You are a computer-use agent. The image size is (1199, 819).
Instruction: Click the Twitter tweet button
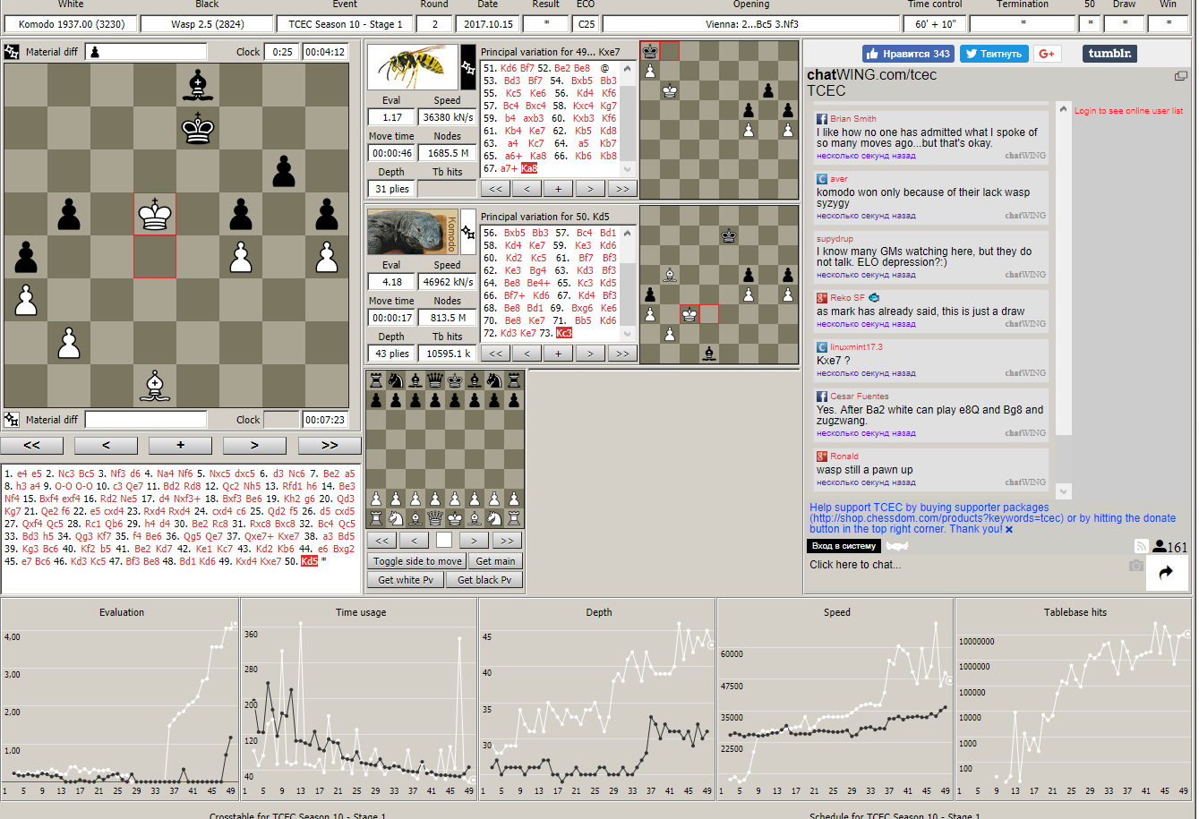(994, 54)
